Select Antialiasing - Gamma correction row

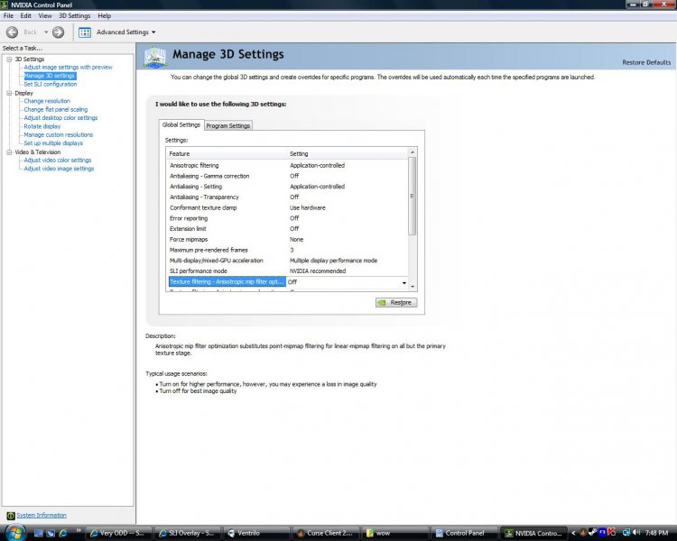[288, 176]
